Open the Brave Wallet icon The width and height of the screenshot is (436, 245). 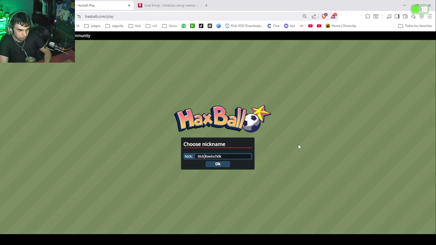point(405,16)
